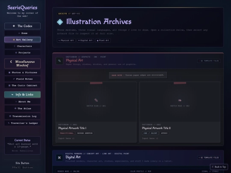Click the Traditional tag
The height and width of the screenshot is (173, 231).
66,133
